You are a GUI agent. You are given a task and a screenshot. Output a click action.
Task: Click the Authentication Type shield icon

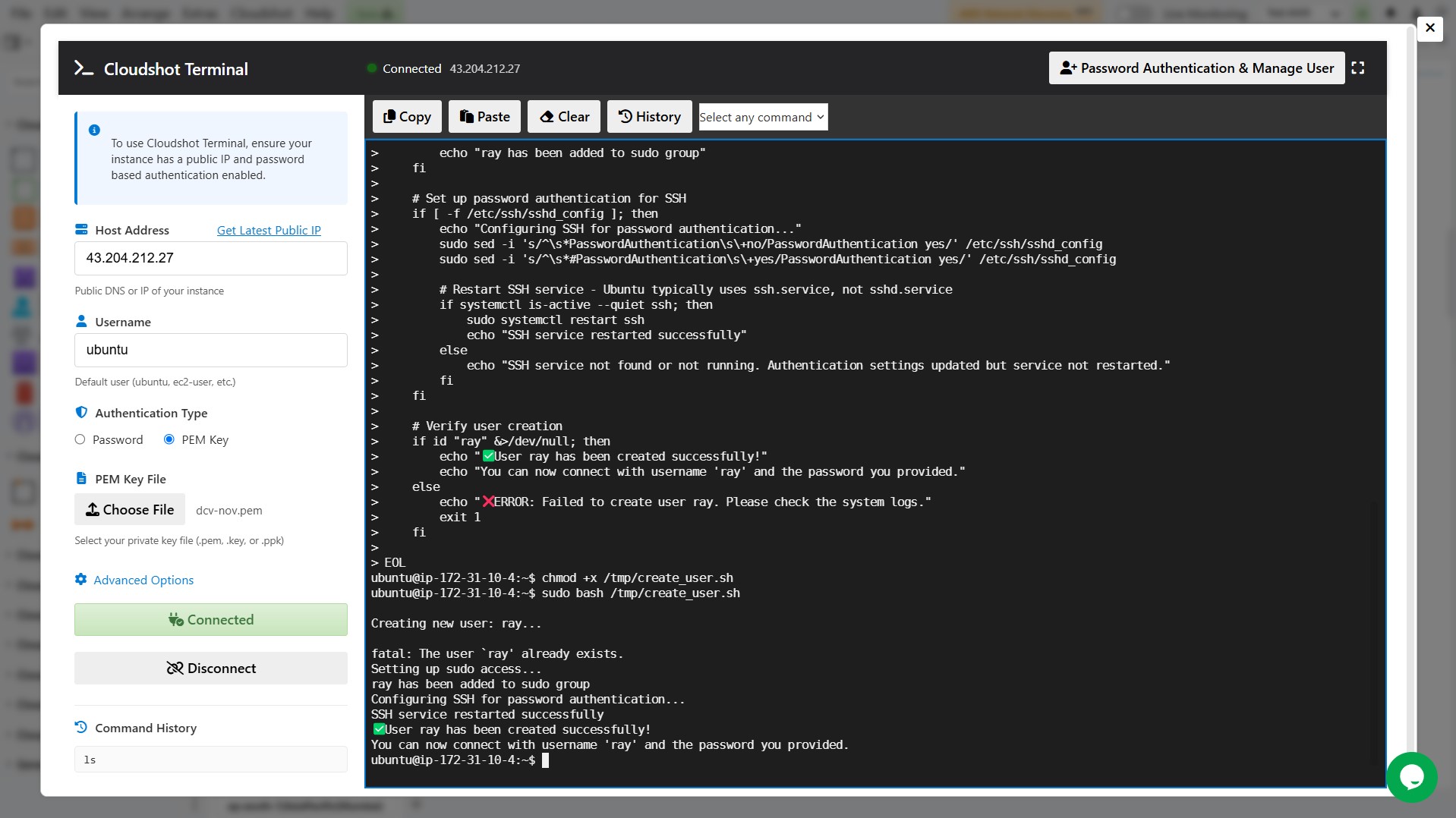(x=81, y=413)
